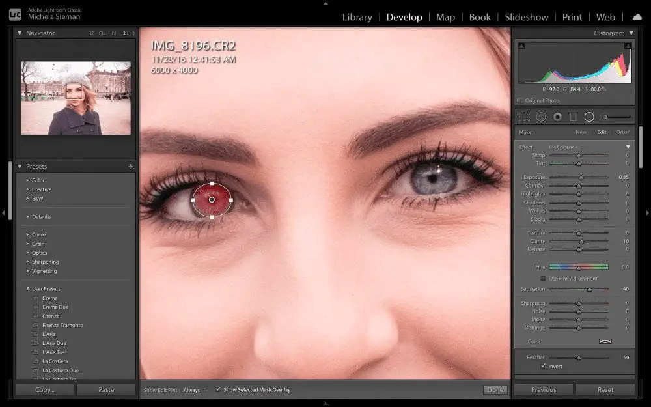Click the Done button

(x=495, y=390)
